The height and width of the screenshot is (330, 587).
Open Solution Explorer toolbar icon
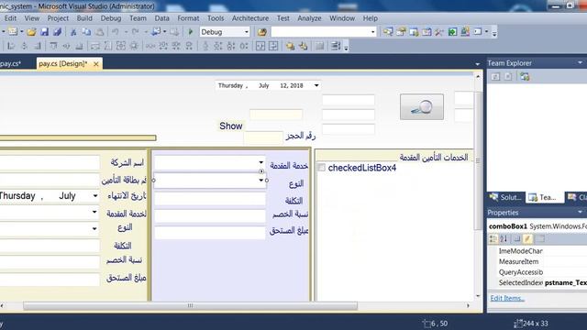click(x=388, y=32)
